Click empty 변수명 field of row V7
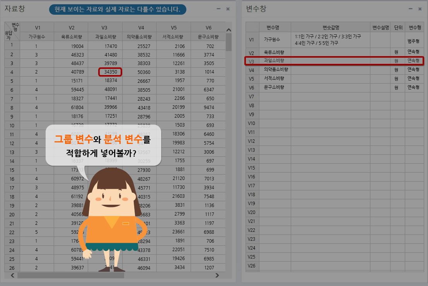 pyautogui.click(x=275, y=96)
